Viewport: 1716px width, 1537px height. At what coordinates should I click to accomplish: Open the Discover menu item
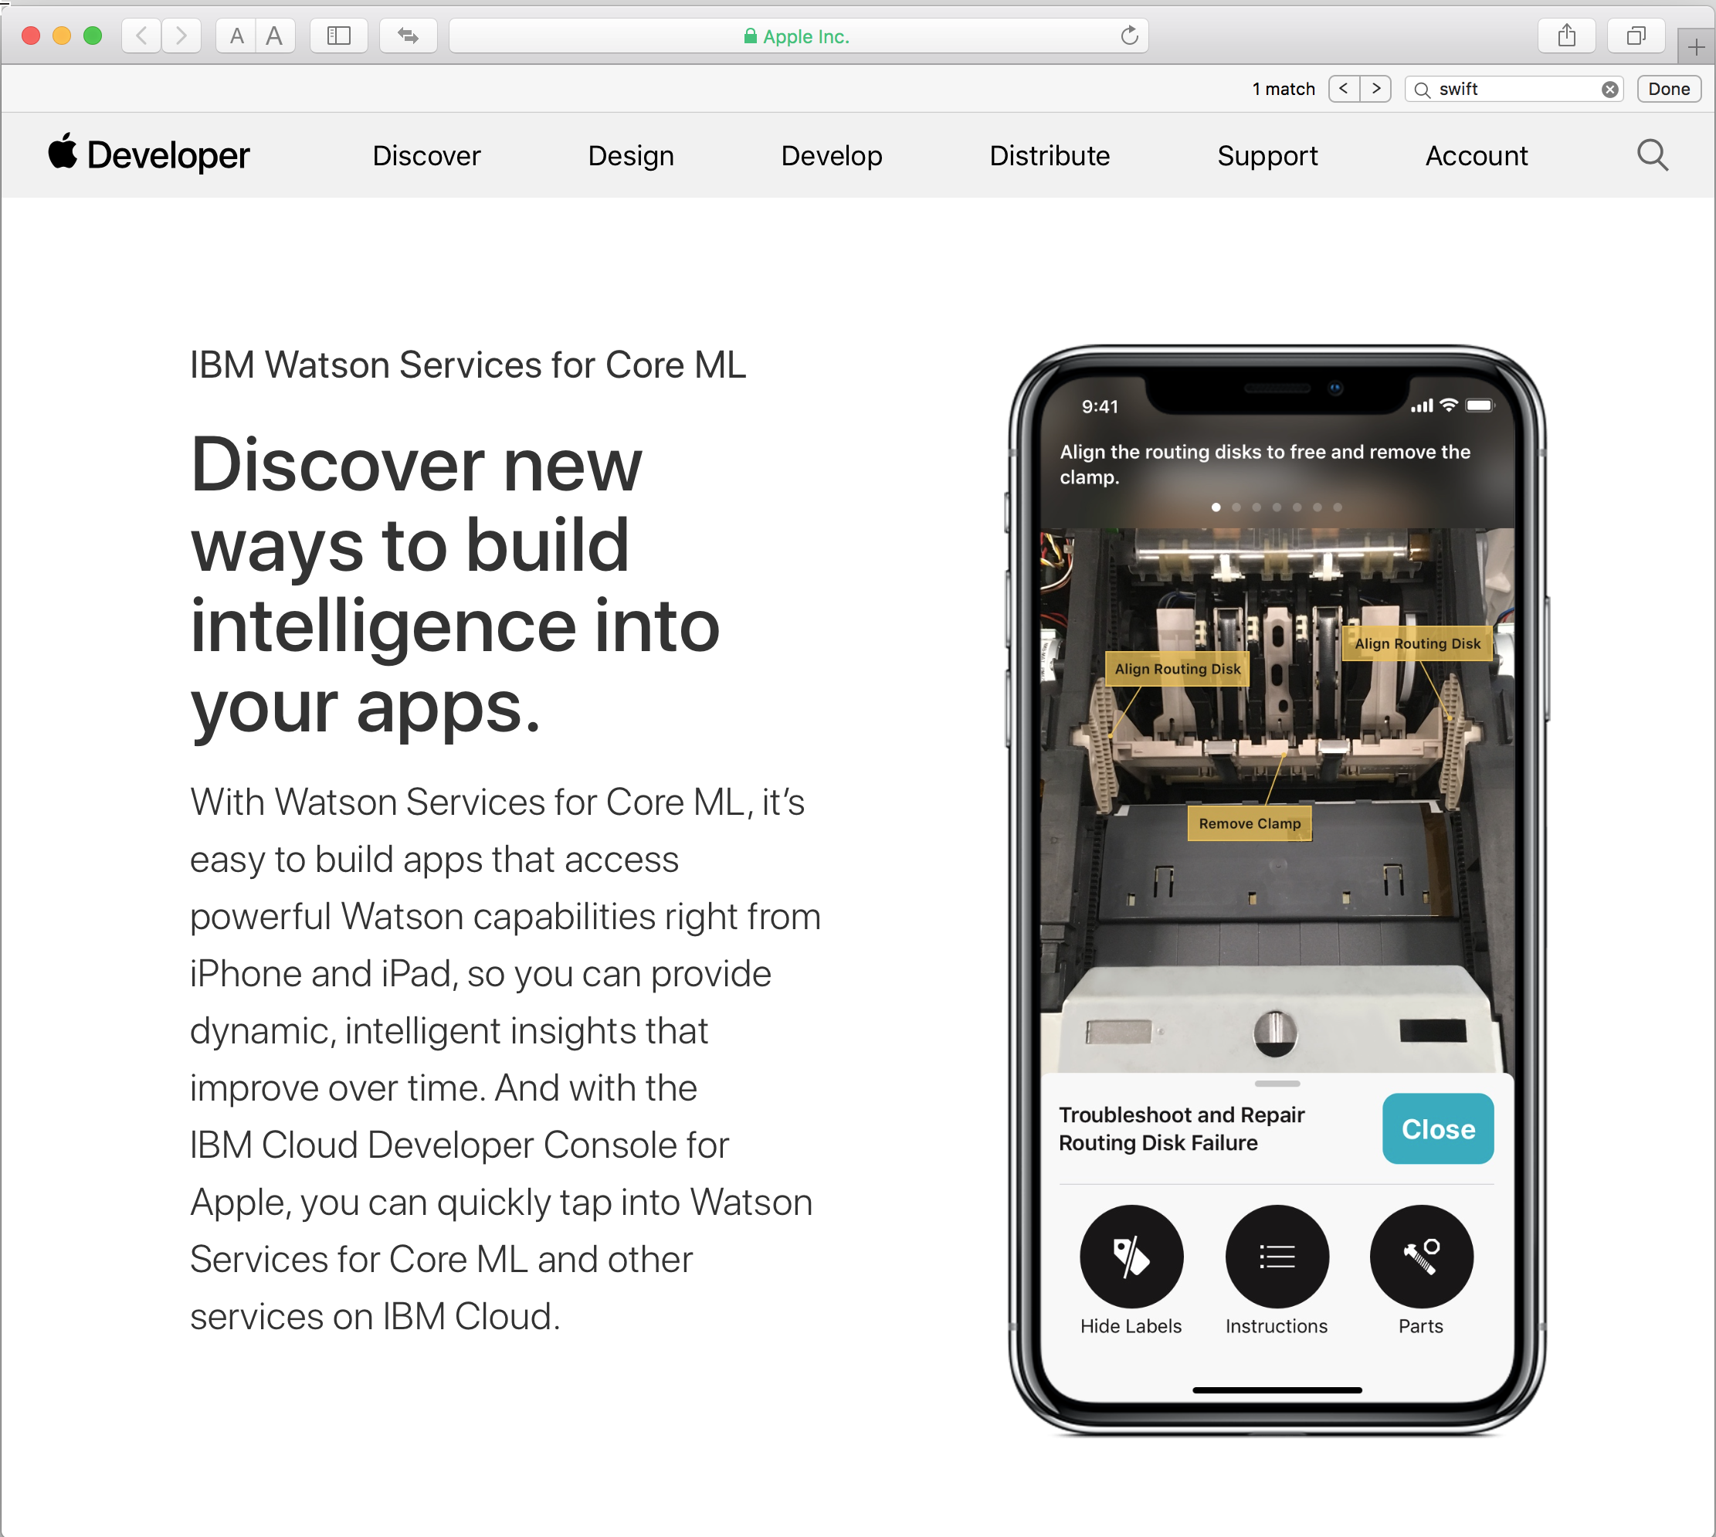point(426,155)
